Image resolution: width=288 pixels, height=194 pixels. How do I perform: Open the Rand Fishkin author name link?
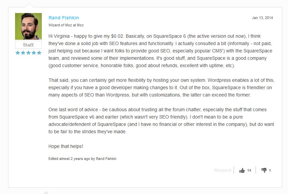[x=64, y=18]
